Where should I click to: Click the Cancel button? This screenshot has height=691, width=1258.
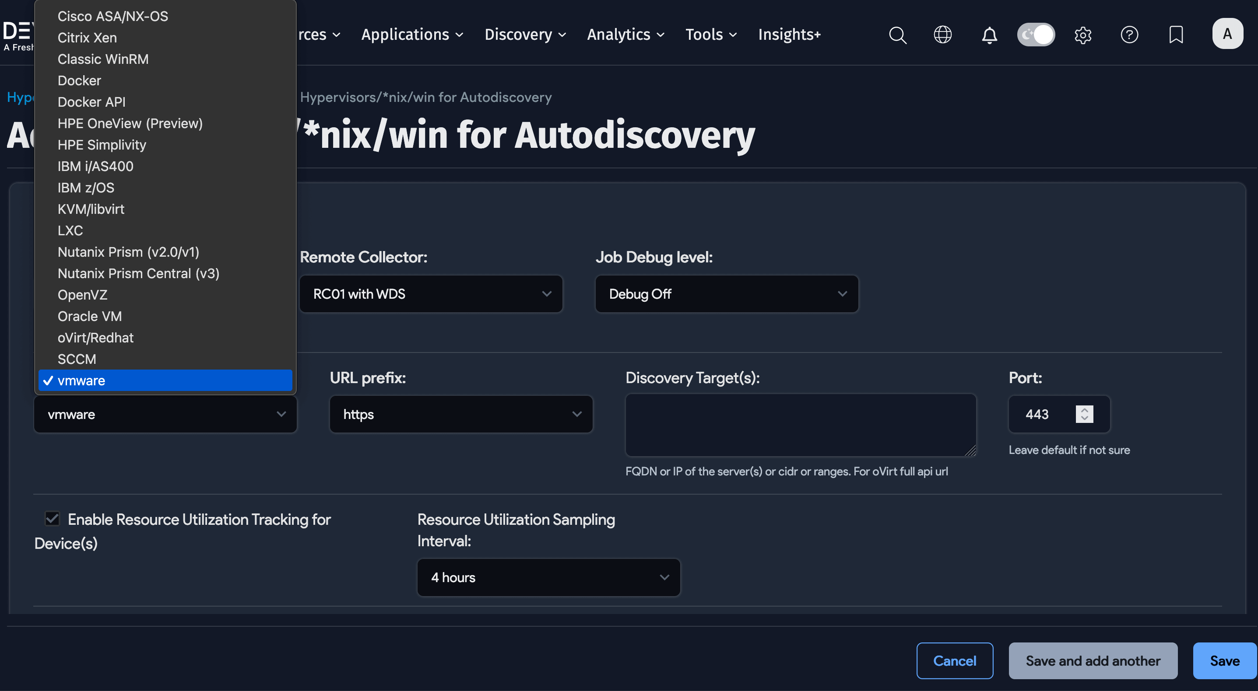(x=954, y=661)
